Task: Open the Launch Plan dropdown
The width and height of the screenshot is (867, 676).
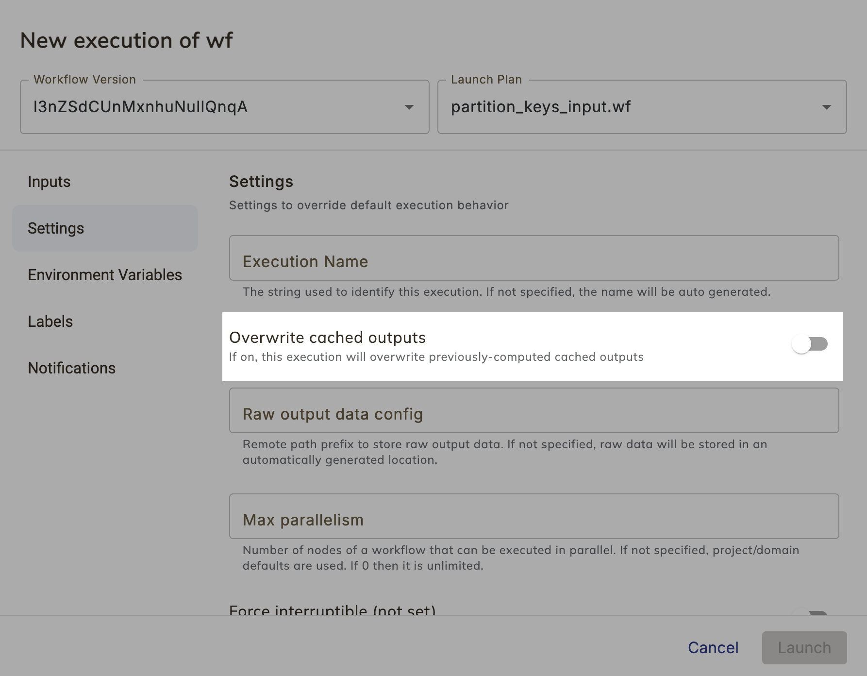Action: (642, 106)
